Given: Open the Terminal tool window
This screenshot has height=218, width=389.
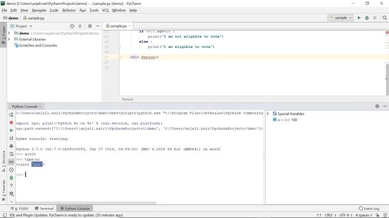Looking at the screenshot, I should (44, 208).
